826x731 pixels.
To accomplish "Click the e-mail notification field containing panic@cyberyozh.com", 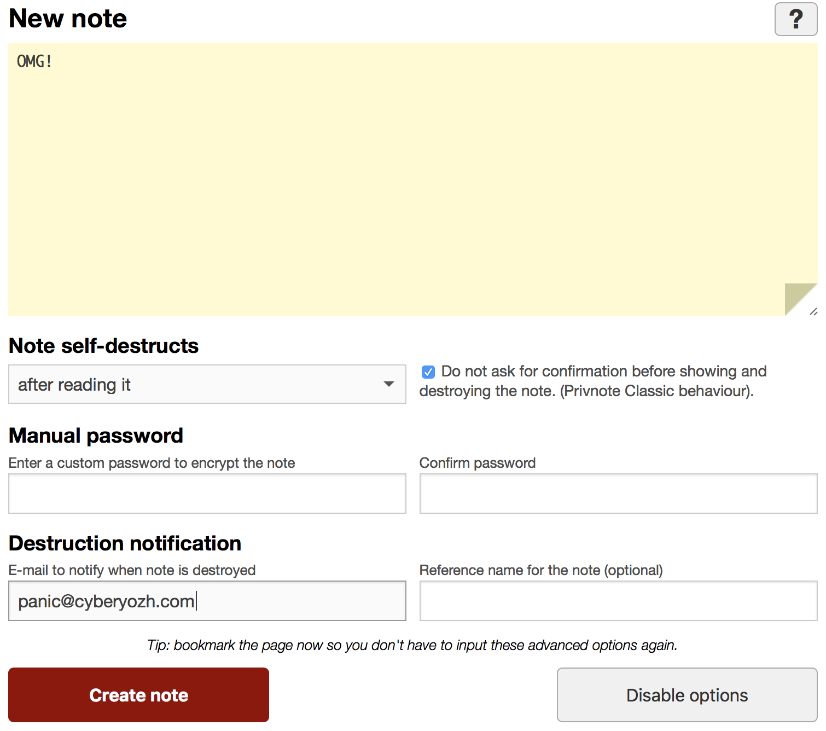I will [x=207, y=601].
